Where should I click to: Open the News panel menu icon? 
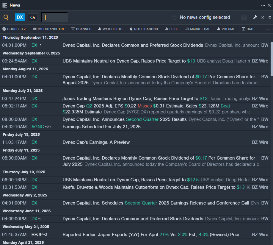pos(5,5)
